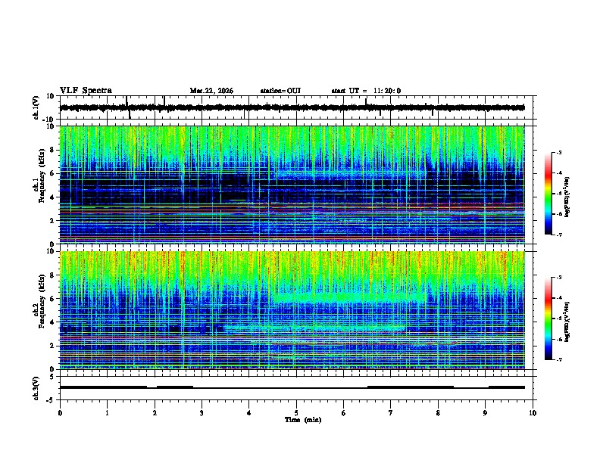Click the ch.1 spectrogram plot area
The height and width of the screenshot is (463, 600).
(x=292, y=185)
